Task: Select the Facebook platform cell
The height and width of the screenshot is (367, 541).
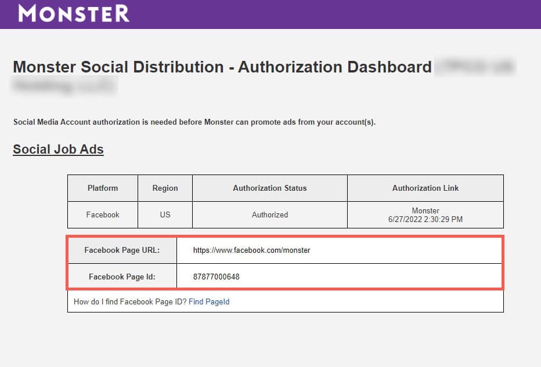Action: pyautogui.click(x=103, y=215)
